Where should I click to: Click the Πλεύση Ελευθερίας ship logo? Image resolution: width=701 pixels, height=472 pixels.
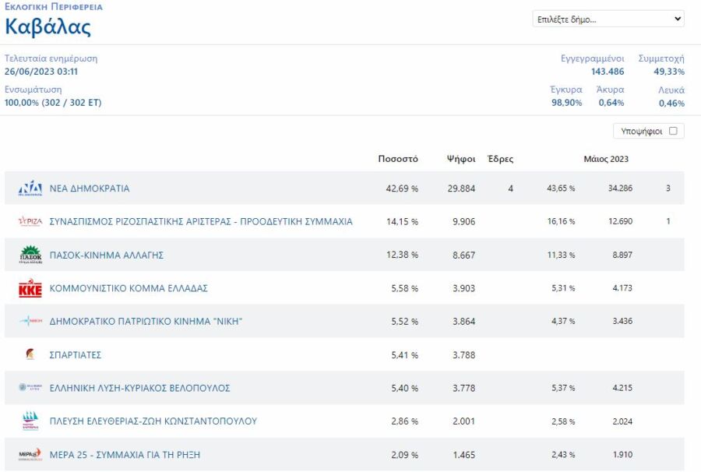point(30,421)
